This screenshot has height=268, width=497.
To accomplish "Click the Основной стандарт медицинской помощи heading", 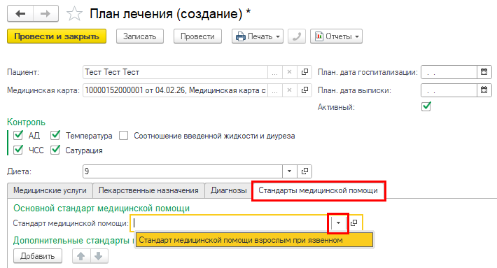I will tap(101, 208).
